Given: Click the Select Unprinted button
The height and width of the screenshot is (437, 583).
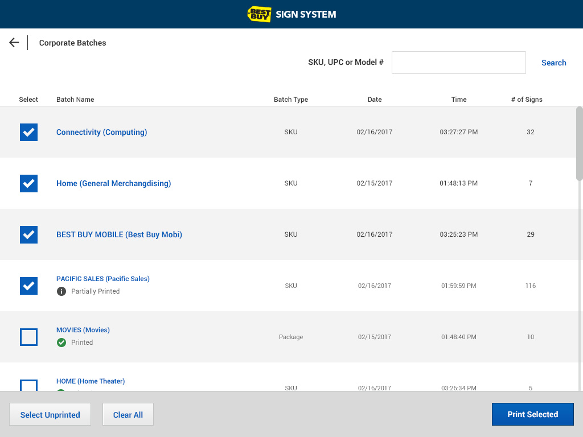Looking at the screenshot, I should (50, 414).
